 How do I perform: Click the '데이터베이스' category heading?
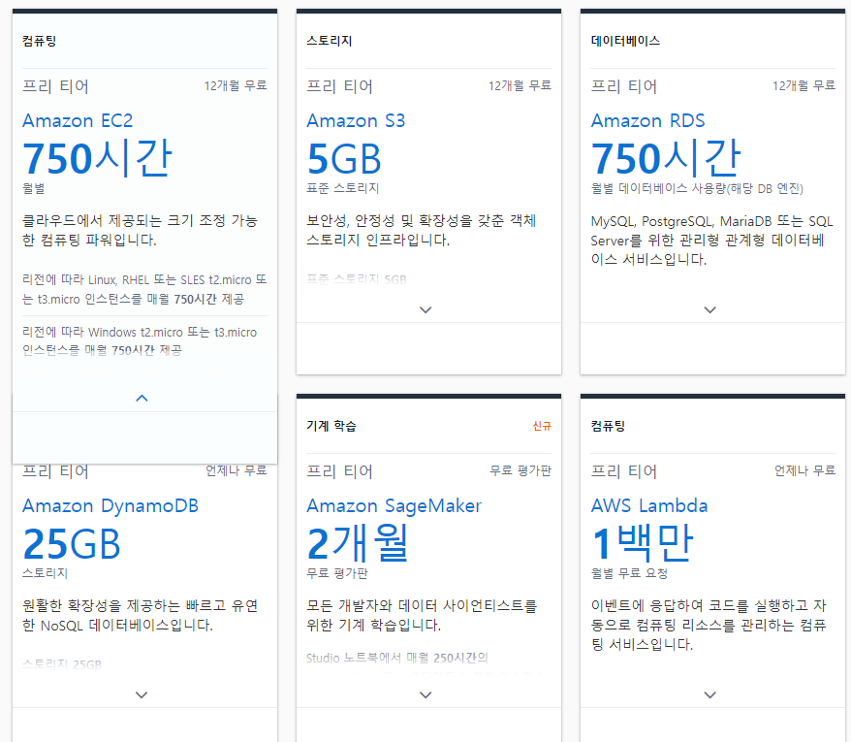point(625,41)
